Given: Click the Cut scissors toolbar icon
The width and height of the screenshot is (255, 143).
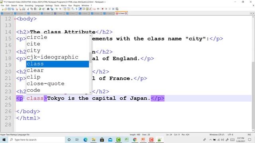Looking at the screenshot, I should point(28,9).
